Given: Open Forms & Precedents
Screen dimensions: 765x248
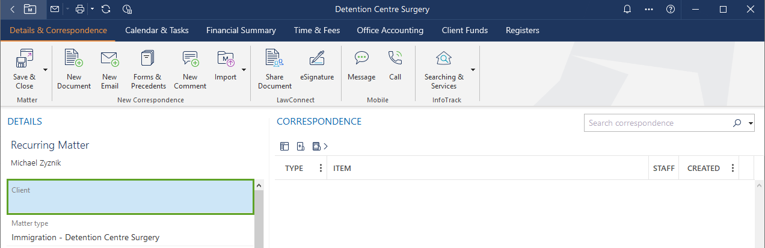Looking at the screenshot, I should (148, 59).
